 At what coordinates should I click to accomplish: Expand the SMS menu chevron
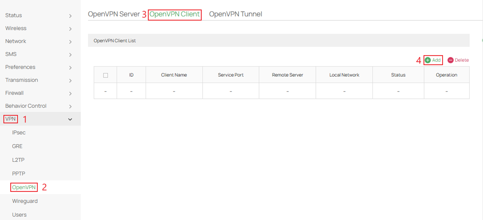[x=70, y=55]
